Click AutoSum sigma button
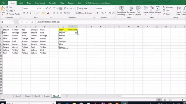Viewport: 186px width, 104px height. click(x=168, y=7)
